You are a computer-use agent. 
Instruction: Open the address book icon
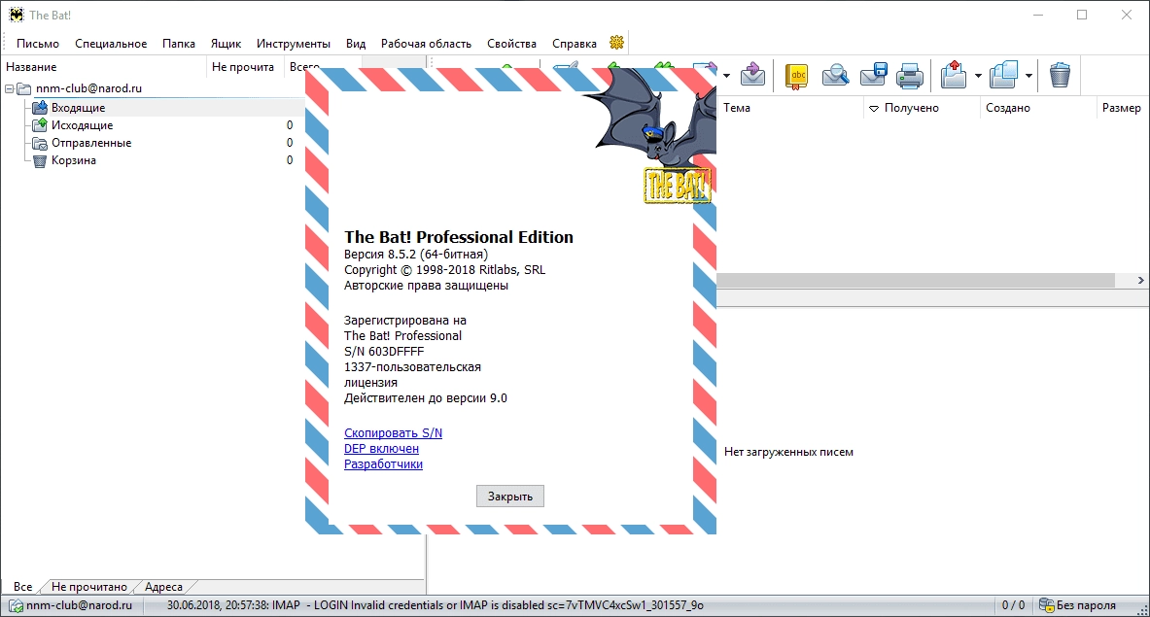[x=796, y=76]
